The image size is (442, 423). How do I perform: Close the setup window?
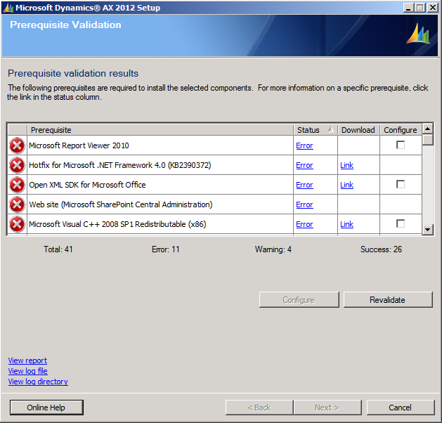point(433,8)
